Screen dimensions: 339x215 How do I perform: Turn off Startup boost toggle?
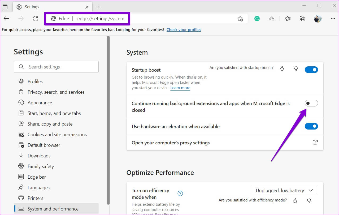pyautogui.click(x=311, y=70)
